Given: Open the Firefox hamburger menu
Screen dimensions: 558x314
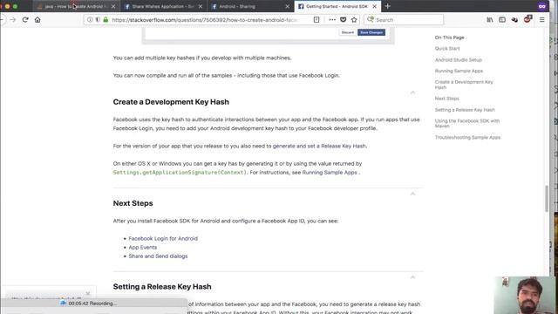Looking at the screenshot, I should (x=542, y=19).
